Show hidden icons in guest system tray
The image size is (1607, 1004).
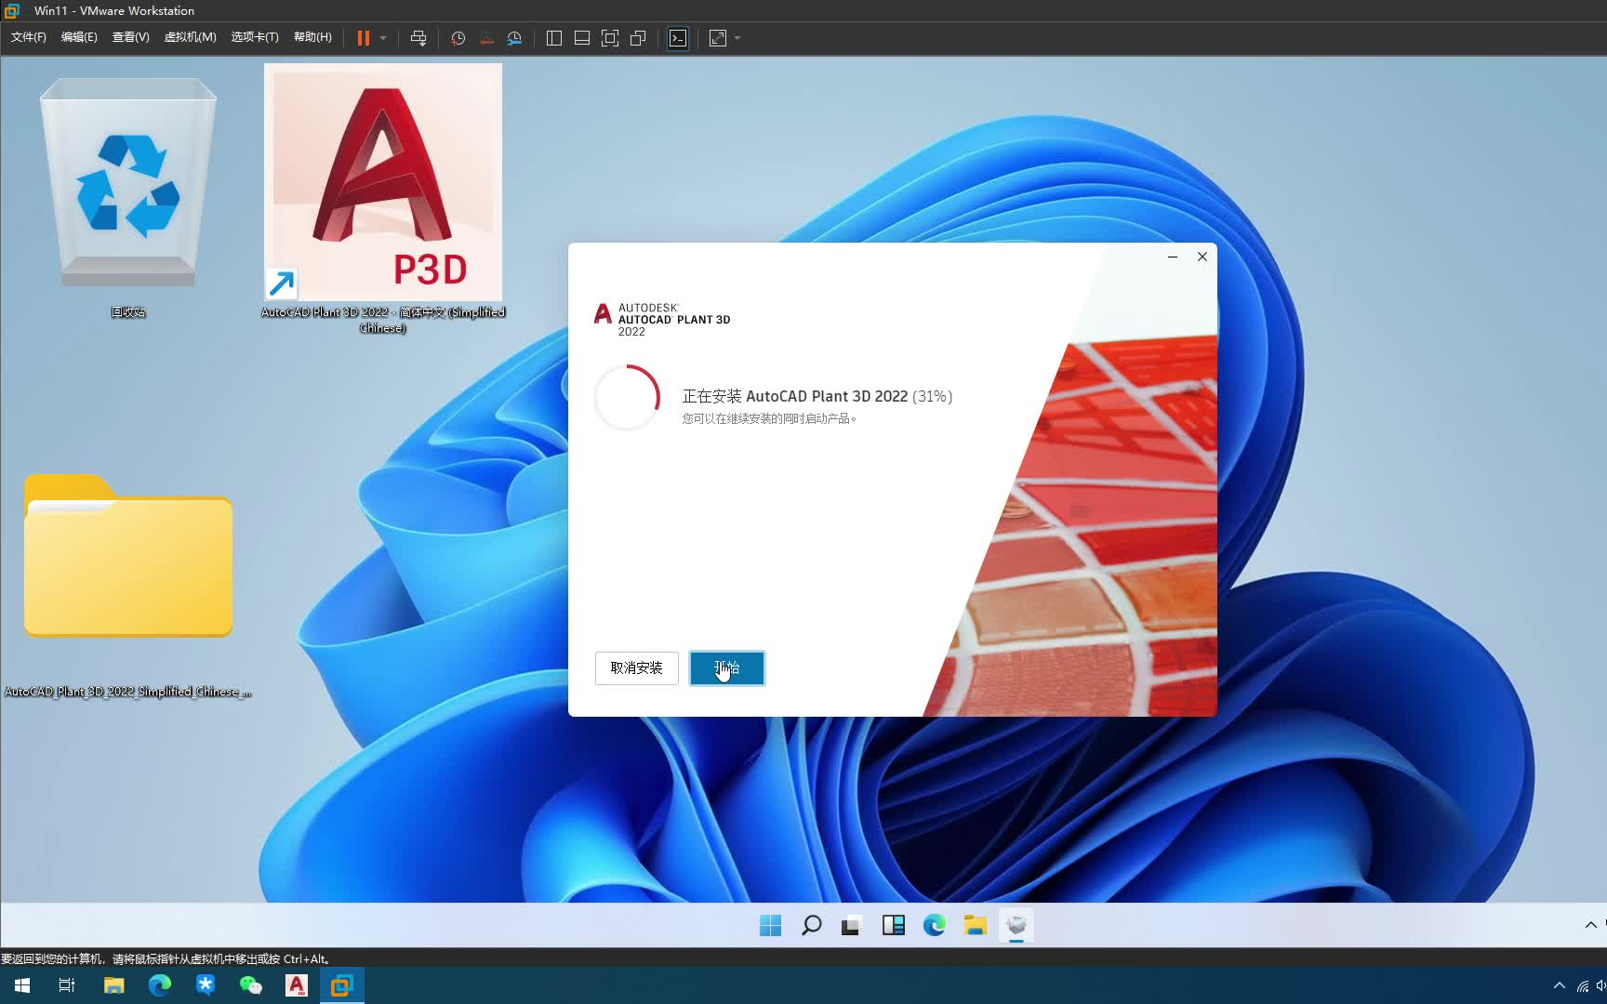click(x=1590, y=925)
